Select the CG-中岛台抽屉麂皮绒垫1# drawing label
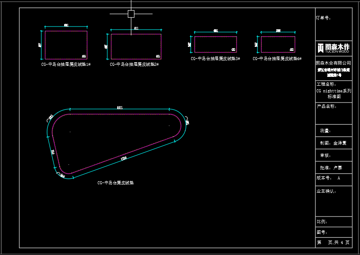This screenshot has height=255, width=360. pos(66,65)
